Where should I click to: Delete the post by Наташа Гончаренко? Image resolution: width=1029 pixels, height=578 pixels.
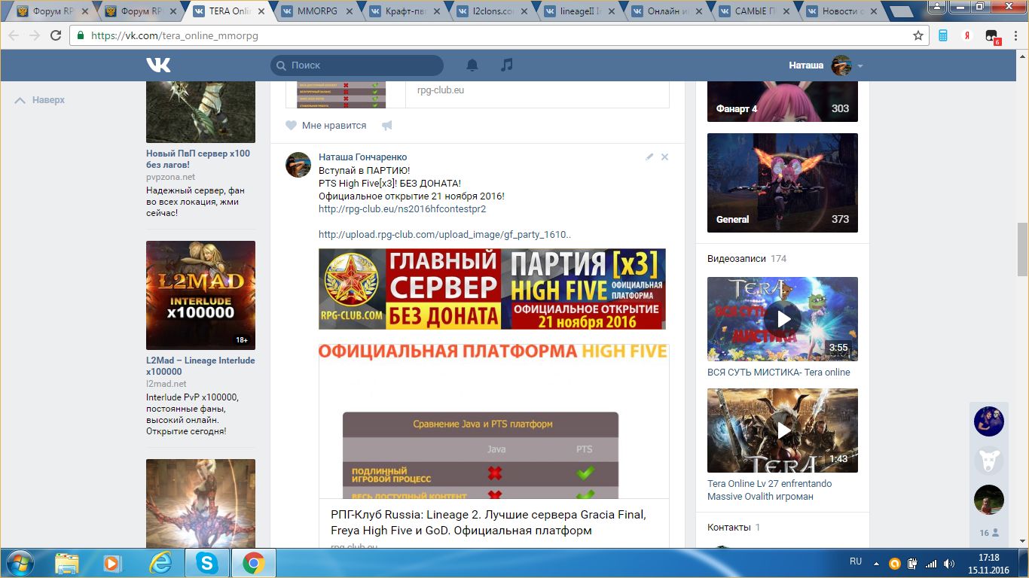point(664,157)
